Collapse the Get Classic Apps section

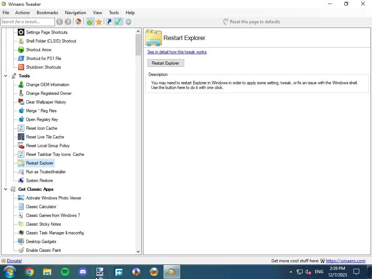[x=5, y=189]
